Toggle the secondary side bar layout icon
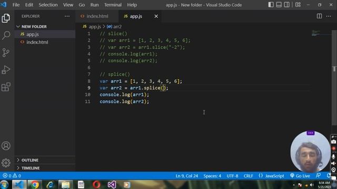 pos(286,5)
